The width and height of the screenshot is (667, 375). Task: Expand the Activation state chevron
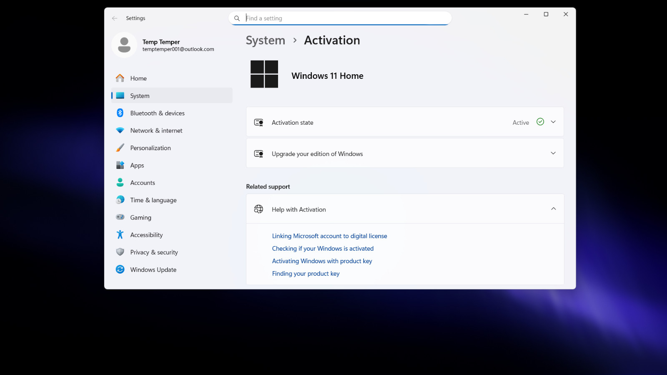[x=553, y=122]
